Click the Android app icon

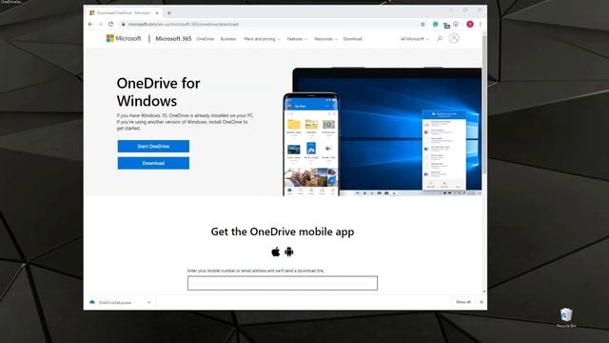point(289,252)
